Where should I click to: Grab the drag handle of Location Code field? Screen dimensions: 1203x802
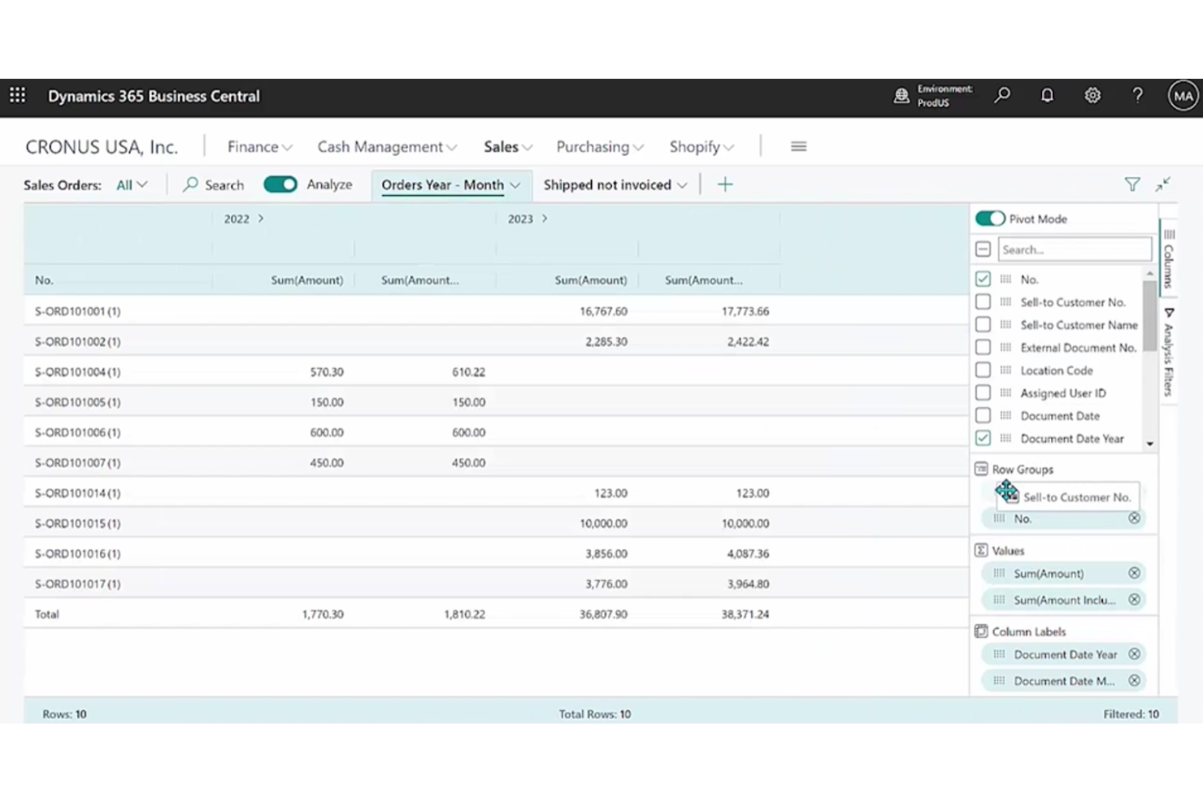1005,370
